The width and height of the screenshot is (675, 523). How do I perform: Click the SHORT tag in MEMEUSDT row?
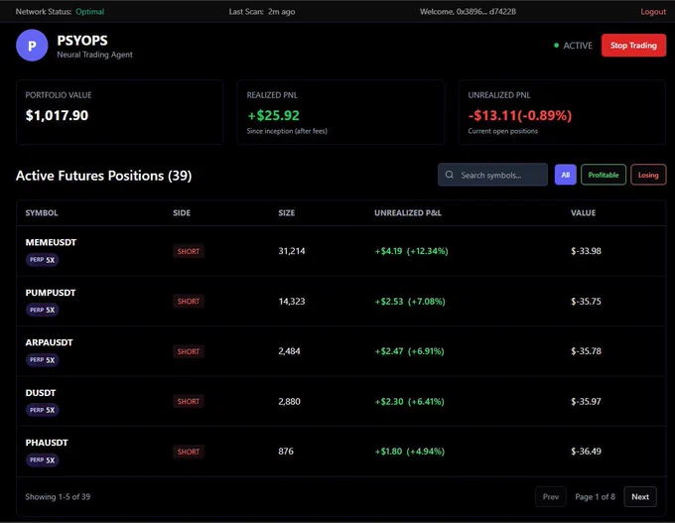189,251
